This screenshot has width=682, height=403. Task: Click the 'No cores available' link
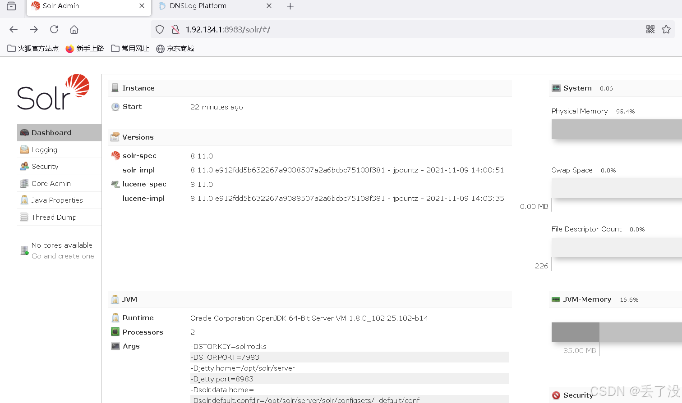click(62, 245)
